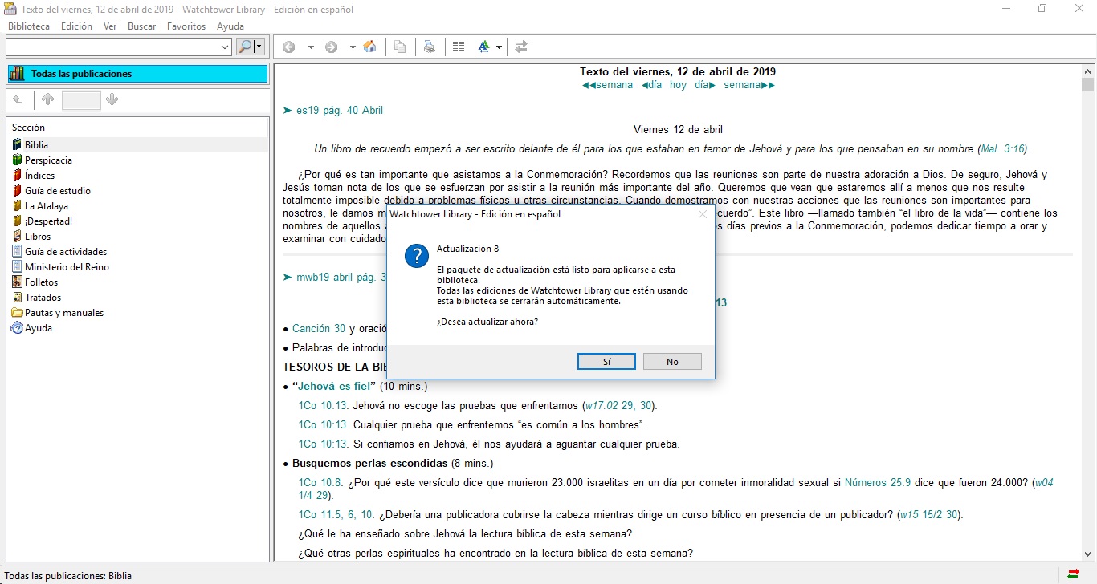
Task: Open the Favoritos menu
Action: coord(186,26)
